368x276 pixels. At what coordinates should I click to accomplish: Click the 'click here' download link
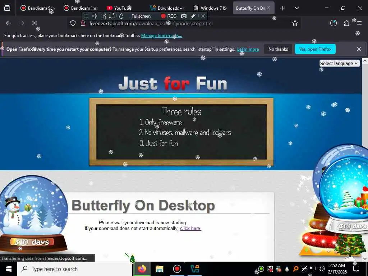point(190,228)
